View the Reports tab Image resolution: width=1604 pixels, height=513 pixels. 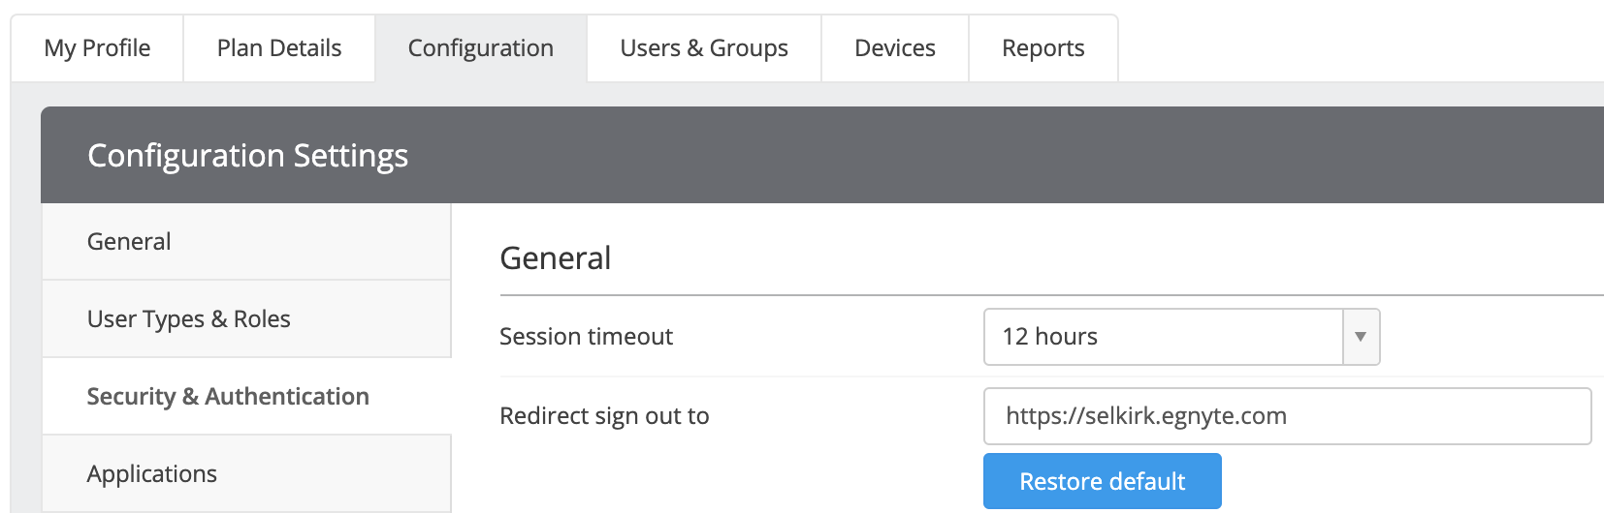(1043, 48)
